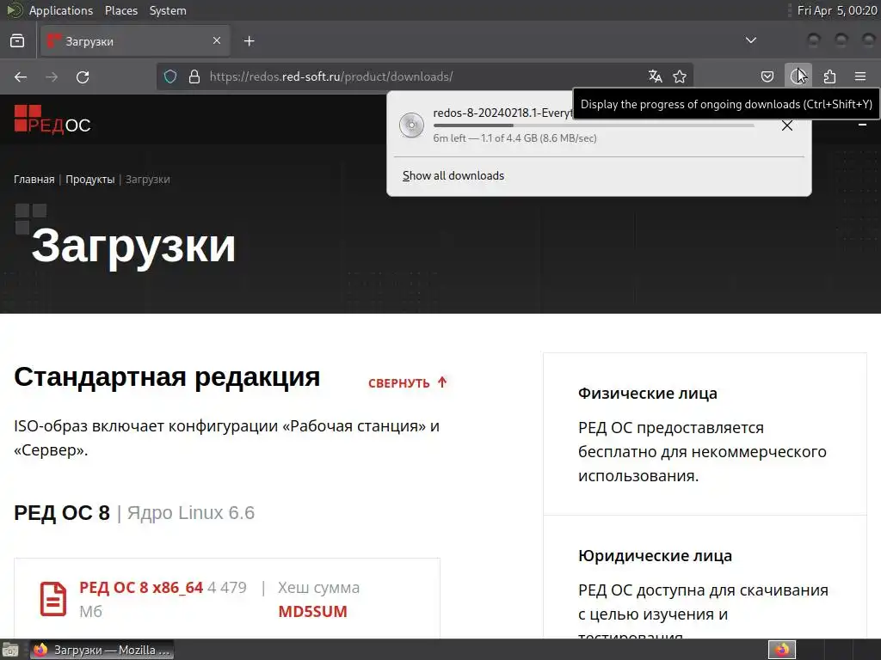Click the Ядро Linux 6.6 text

click(191, 513)
